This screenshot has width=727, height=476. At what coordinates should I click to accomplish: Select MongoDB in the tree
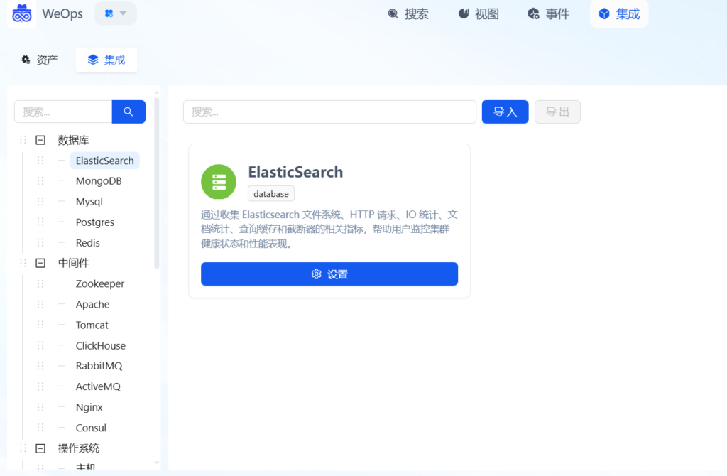coord(99,181)
